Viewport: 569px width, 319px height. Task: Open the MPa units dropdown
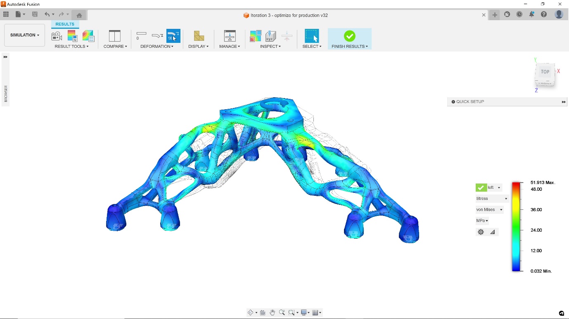point(481,220)
